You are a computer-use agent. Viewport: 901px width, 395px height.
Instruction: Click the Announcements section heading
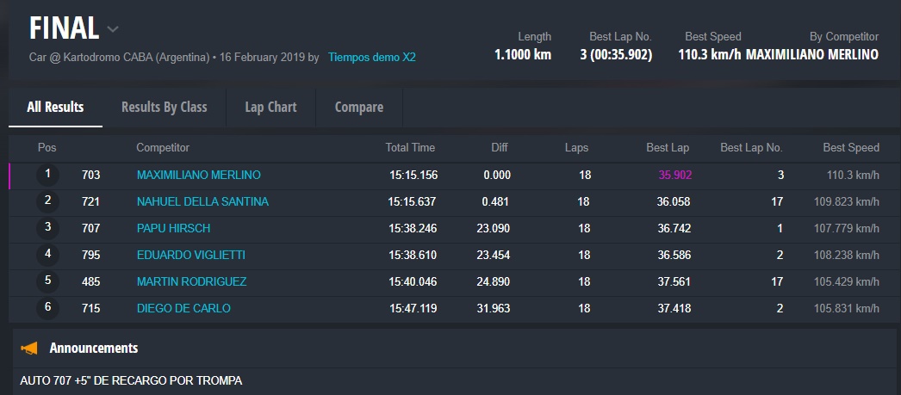[x=94, y=349]
